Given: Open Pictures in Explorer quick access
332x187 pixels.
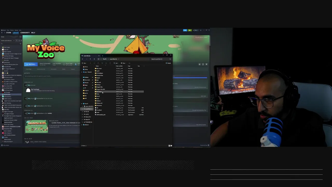Looking at the screenshot, I should pyautogui.click(x=86, y=83).
